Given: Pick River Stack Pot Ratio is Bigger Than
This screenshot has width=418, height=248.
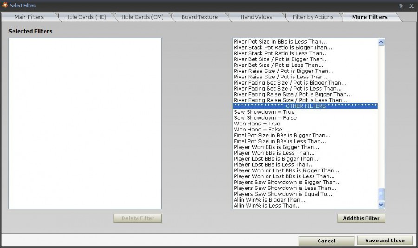Looking at the screenshot, I should click(283, 47).
